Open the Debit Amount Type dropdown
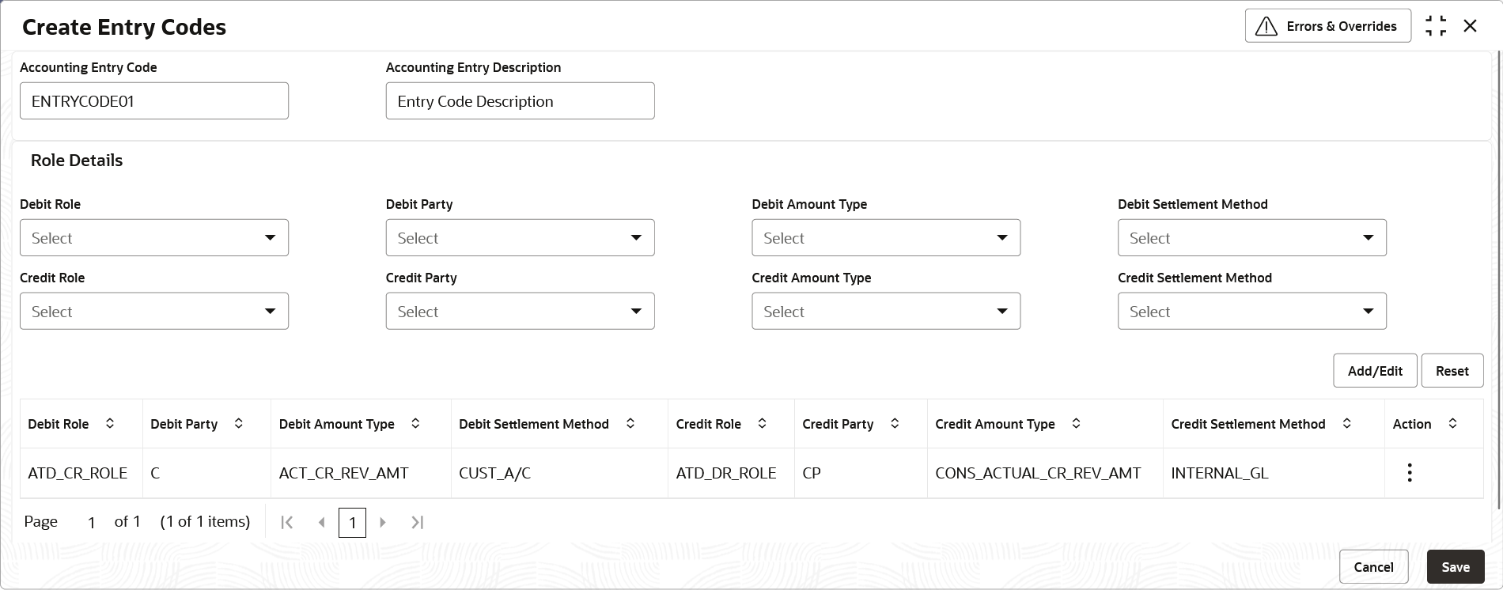Viewport: 1503px width, 590px height. point(886,238)
